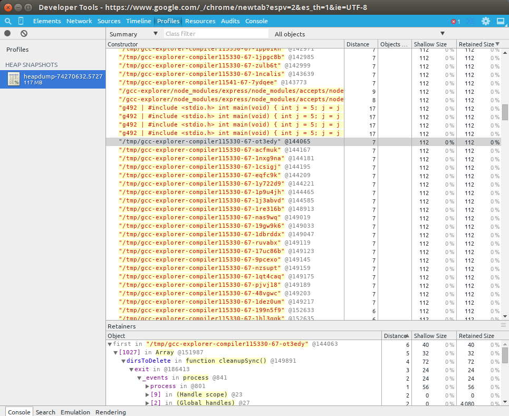The image size is (509, 416).
Task: Click the constructor list vertical scrollbar
Action: [x=505, y=112]
